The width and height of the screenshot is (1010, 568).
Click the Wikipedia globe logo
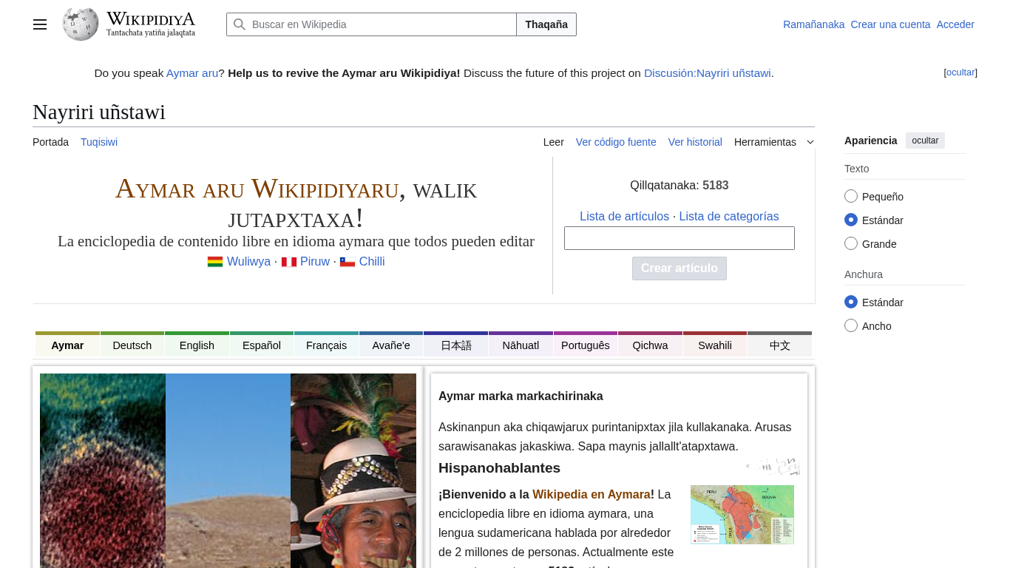[81, 24]
